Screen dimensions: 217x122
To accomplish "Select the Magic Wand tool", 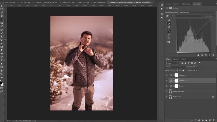I will coord(2,16).
